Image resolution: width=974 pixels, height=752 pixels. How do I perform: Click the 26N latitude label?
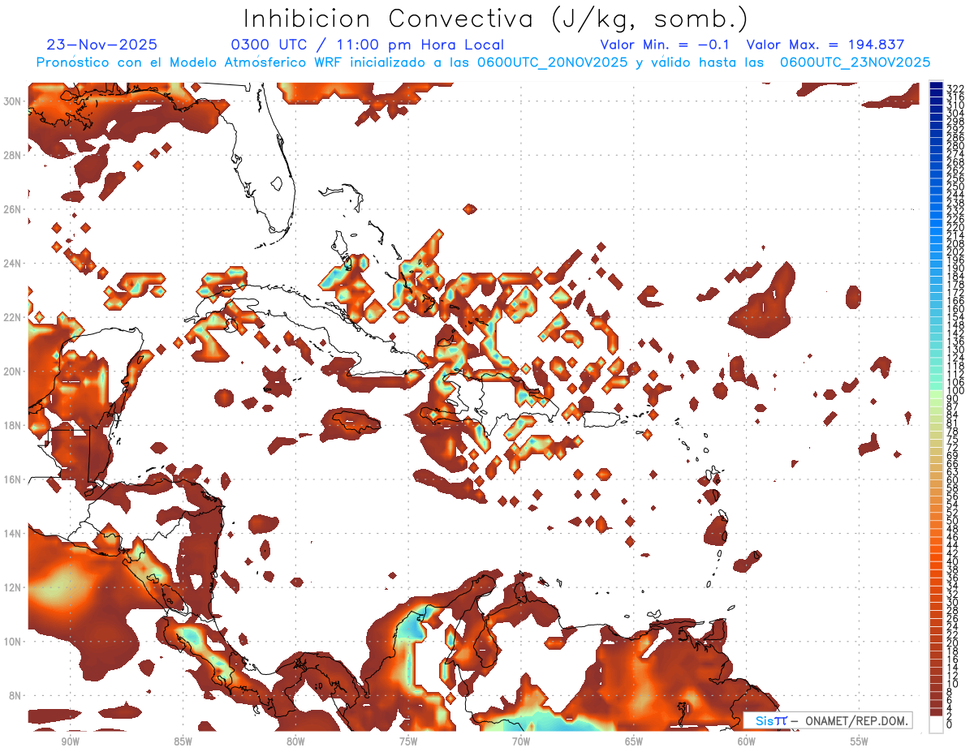click(14, 209)
